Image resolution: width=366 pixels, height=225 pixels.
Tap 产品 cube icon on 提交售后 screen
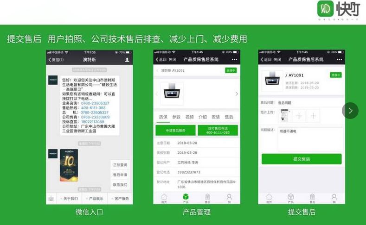pyautogui.click(x=290, y=199)
